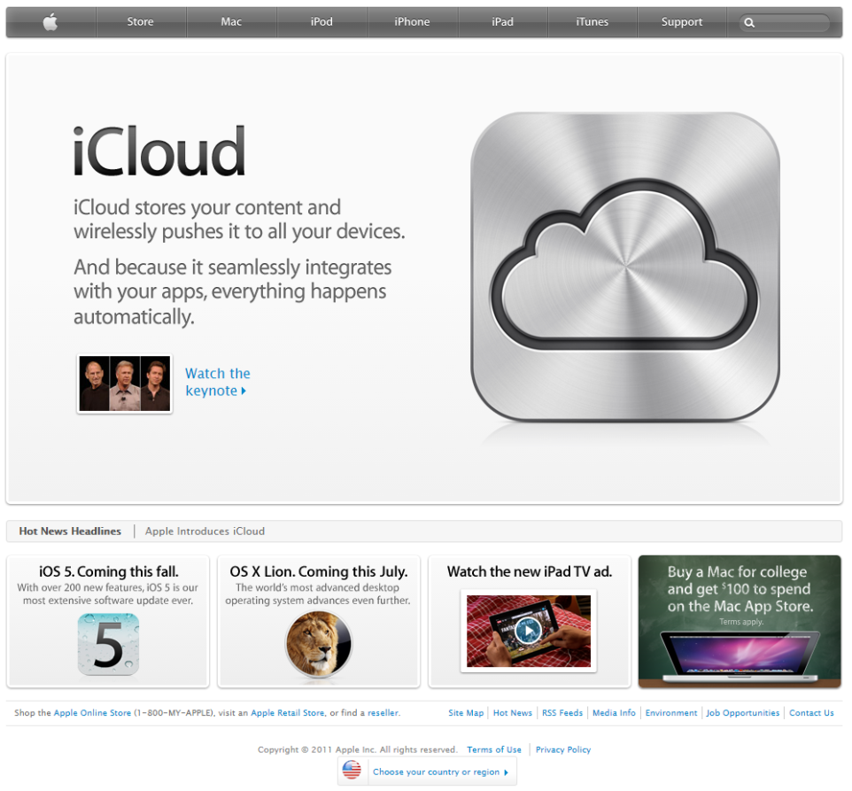Click the Media Info link
Image resolution: width=852 pixels, height=791 pixels.
tap(614, 713)
